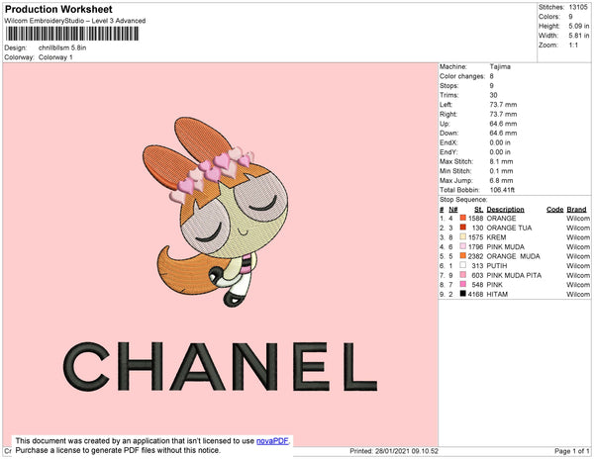Click the Description column header
594x459 pixels.
pos(505,210)
